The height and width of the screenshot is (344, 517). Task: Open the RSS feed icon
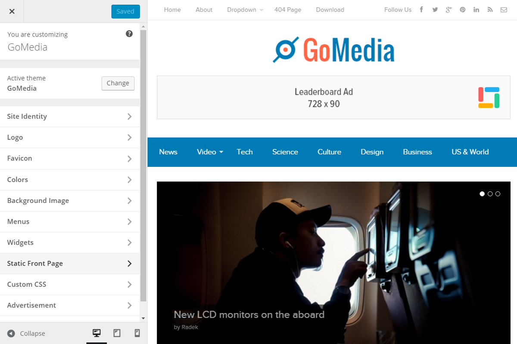490,9
